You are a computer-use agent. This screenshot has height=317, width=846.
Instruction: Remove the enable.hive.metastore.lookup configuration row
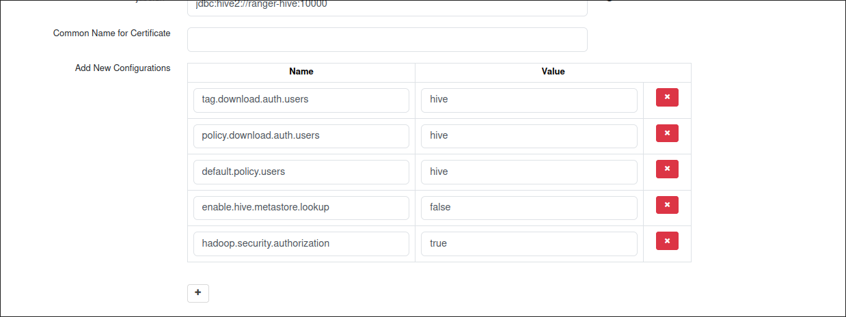point(667,205)
